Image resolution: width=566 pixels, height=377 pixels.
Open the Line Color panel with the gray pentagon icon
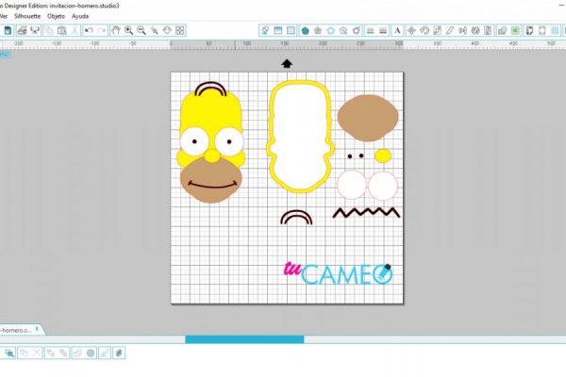318,31
